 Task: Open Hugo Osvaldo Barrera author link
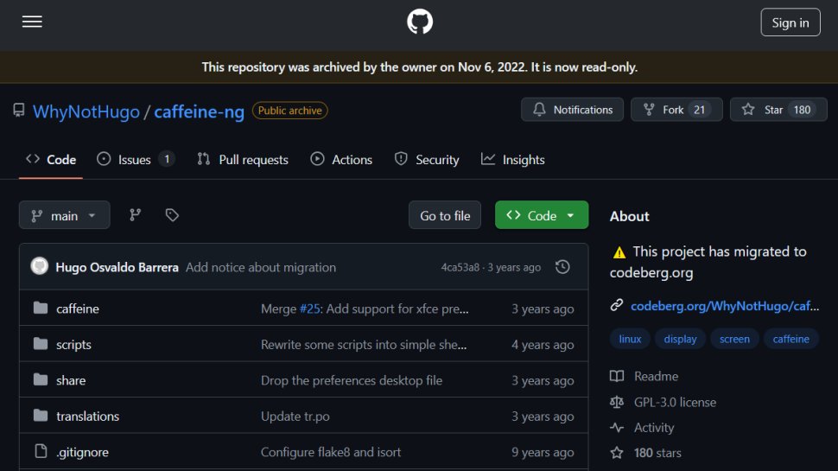[117, 267]
